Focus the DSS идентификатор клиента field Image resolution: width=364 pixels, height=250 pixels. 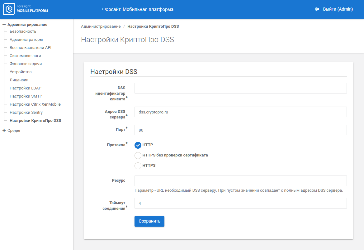point(240,88)
